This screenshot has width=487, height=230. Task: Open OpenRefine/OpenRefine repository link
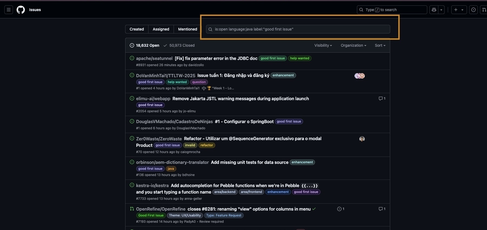point(161,209)
